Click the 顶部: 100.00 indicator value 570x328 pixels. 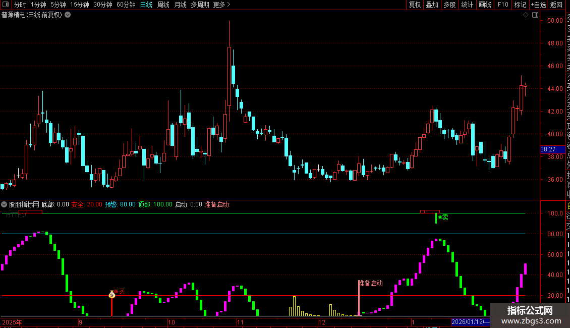pyautogui.click(x=155, y=204)
